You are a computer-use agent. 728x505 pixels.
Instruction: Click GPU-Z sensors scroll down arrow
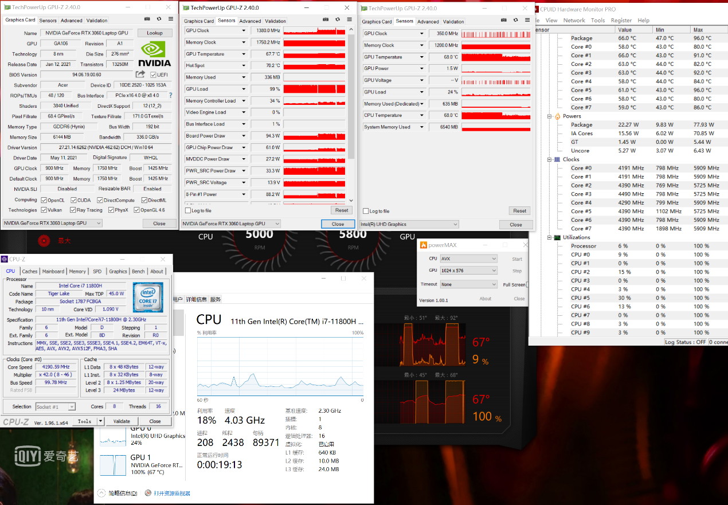(351, 201)
